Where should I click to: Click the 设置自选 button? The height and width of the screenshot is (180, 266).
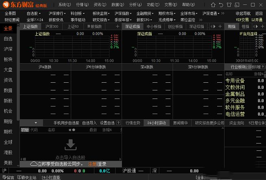click(107, 123)
